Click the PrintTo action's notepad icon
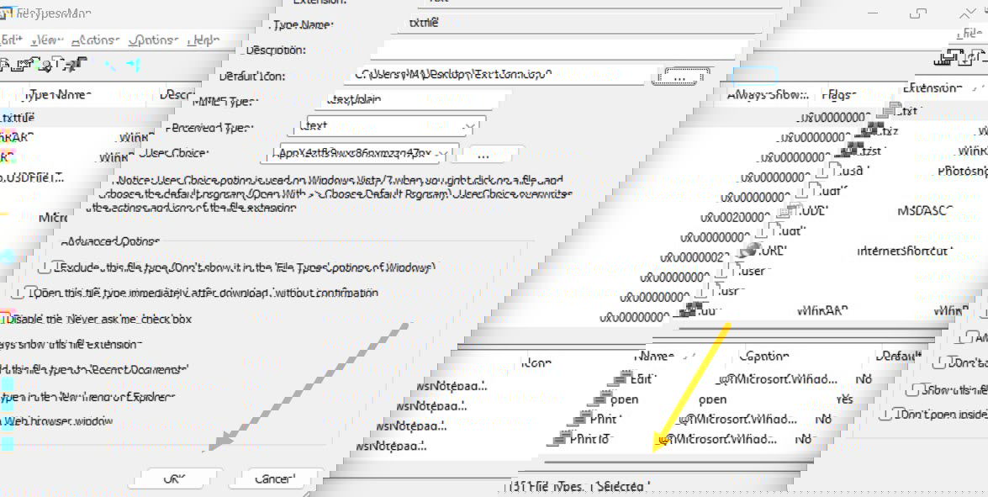The width and height of the screenshot is (988, 497). pyautogui.click(x=560, y=438)
